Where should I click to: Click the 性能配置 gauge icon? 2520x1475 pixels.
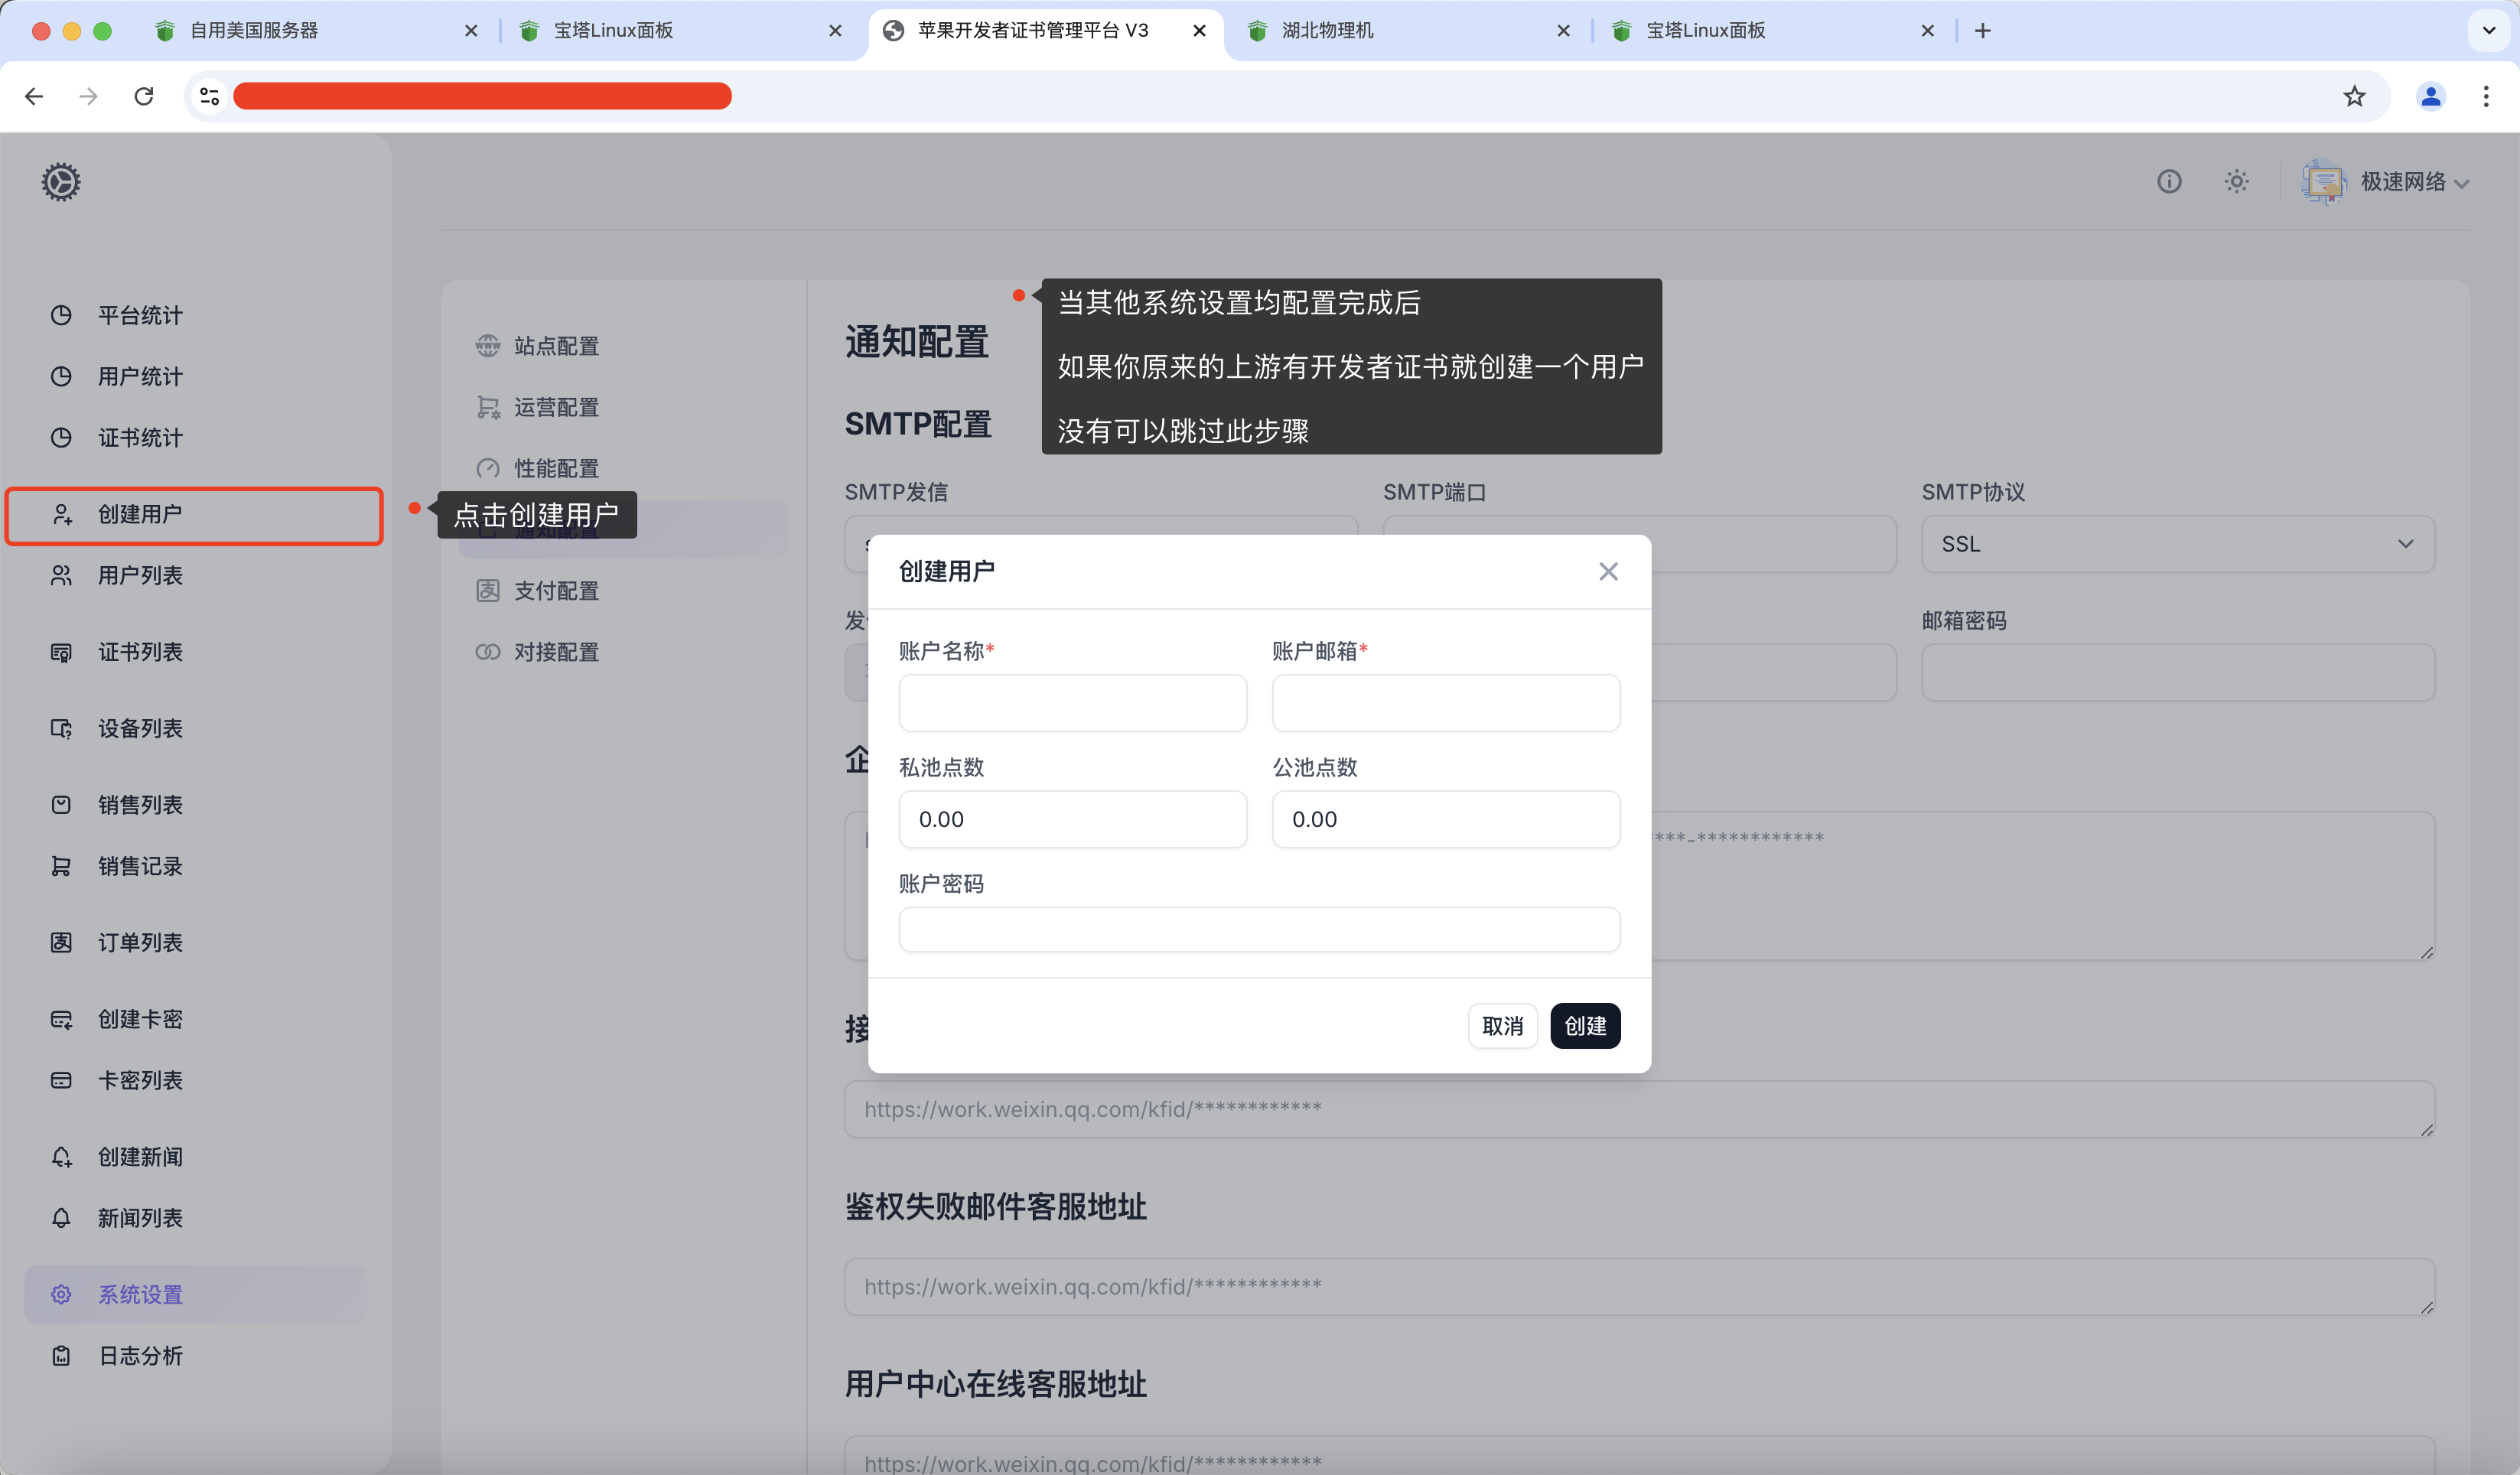pos(488,468)
